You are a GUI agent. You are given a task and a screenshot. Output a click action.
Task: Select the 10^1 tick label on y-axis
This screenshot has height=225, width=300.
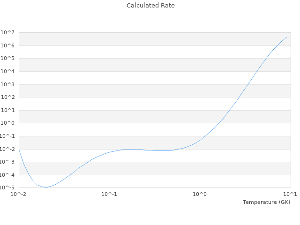coord(8,110)
